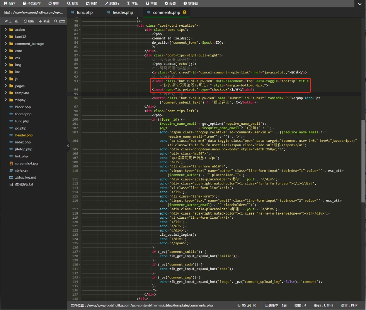Open style.css in the file tree
Viewport: 366px width, 310px height.
22,170
